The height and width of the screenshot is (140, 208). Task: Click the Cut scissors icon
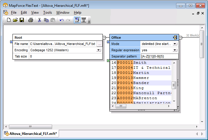pyautogui.click(x=39, y=20)
